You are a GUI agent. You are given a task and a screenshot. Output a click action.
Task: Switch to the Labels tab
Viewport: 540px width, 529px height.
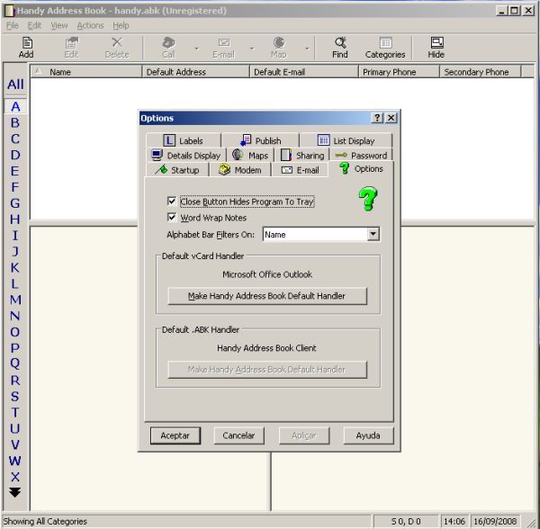(183, 140)
